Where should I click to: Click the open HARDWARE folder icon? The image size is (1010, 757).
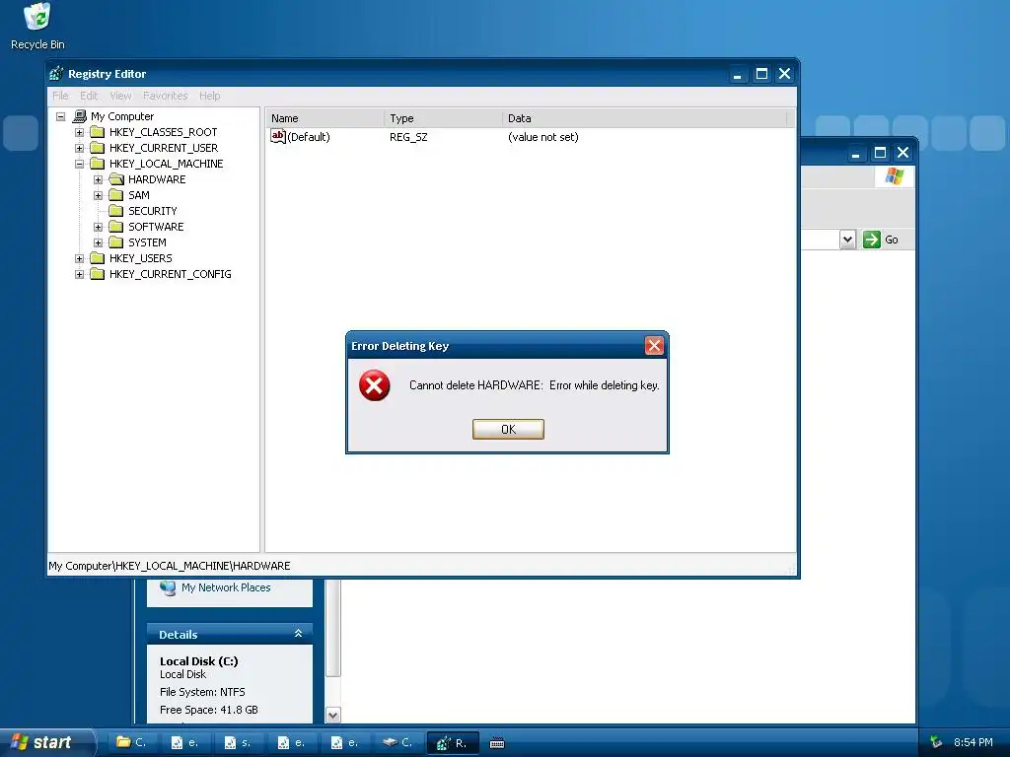click(x=116, y=179)
